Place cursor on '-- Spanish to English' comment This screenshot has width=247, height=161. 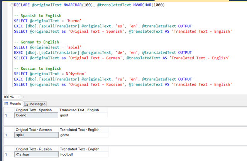37,15
